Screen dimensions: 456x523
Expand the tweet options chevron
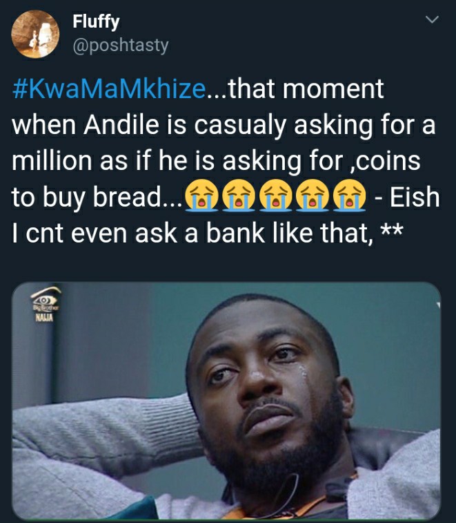432,20
